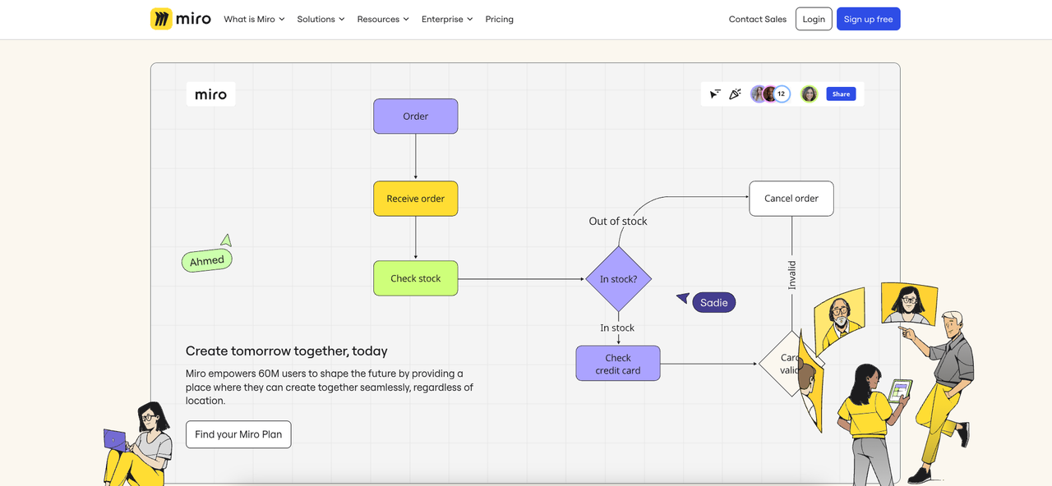Screen dimensions: 1052x486
Task: Click Sadie's purple cursor arrow
Action: 682,298
